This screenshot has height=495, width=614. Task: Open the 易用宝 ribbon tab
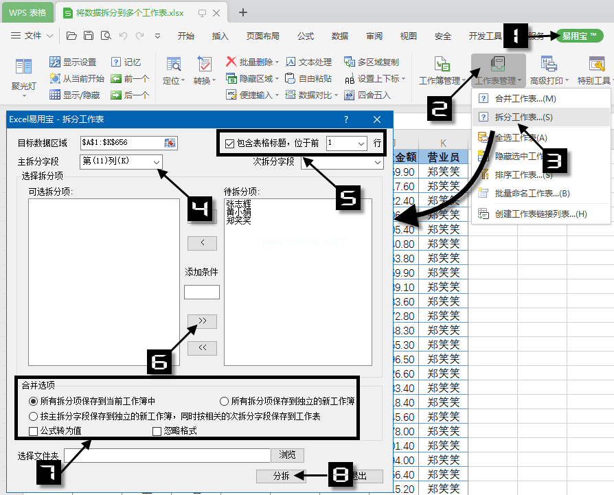click(579, 36)
